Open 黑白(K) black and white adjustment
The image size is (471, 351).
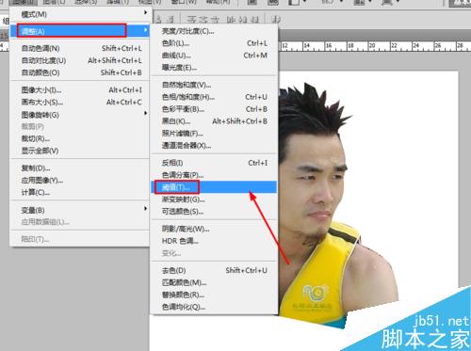click(214, 121)
